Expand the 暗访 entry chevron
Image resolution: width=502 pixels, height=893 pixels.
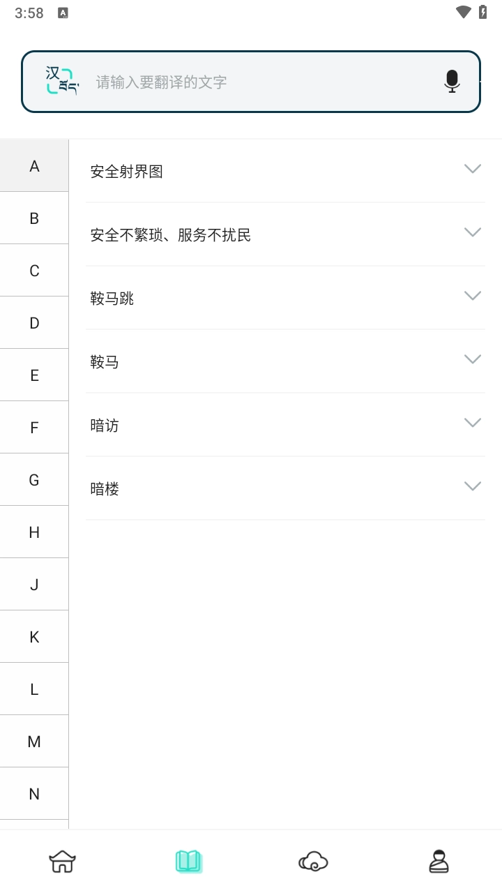pos(473,423)
